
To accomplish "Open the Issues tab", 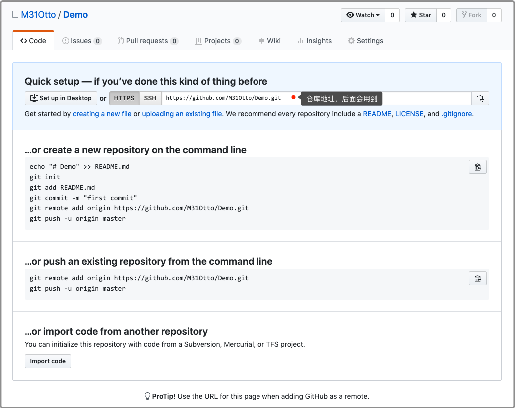I will tap(82, 41).
